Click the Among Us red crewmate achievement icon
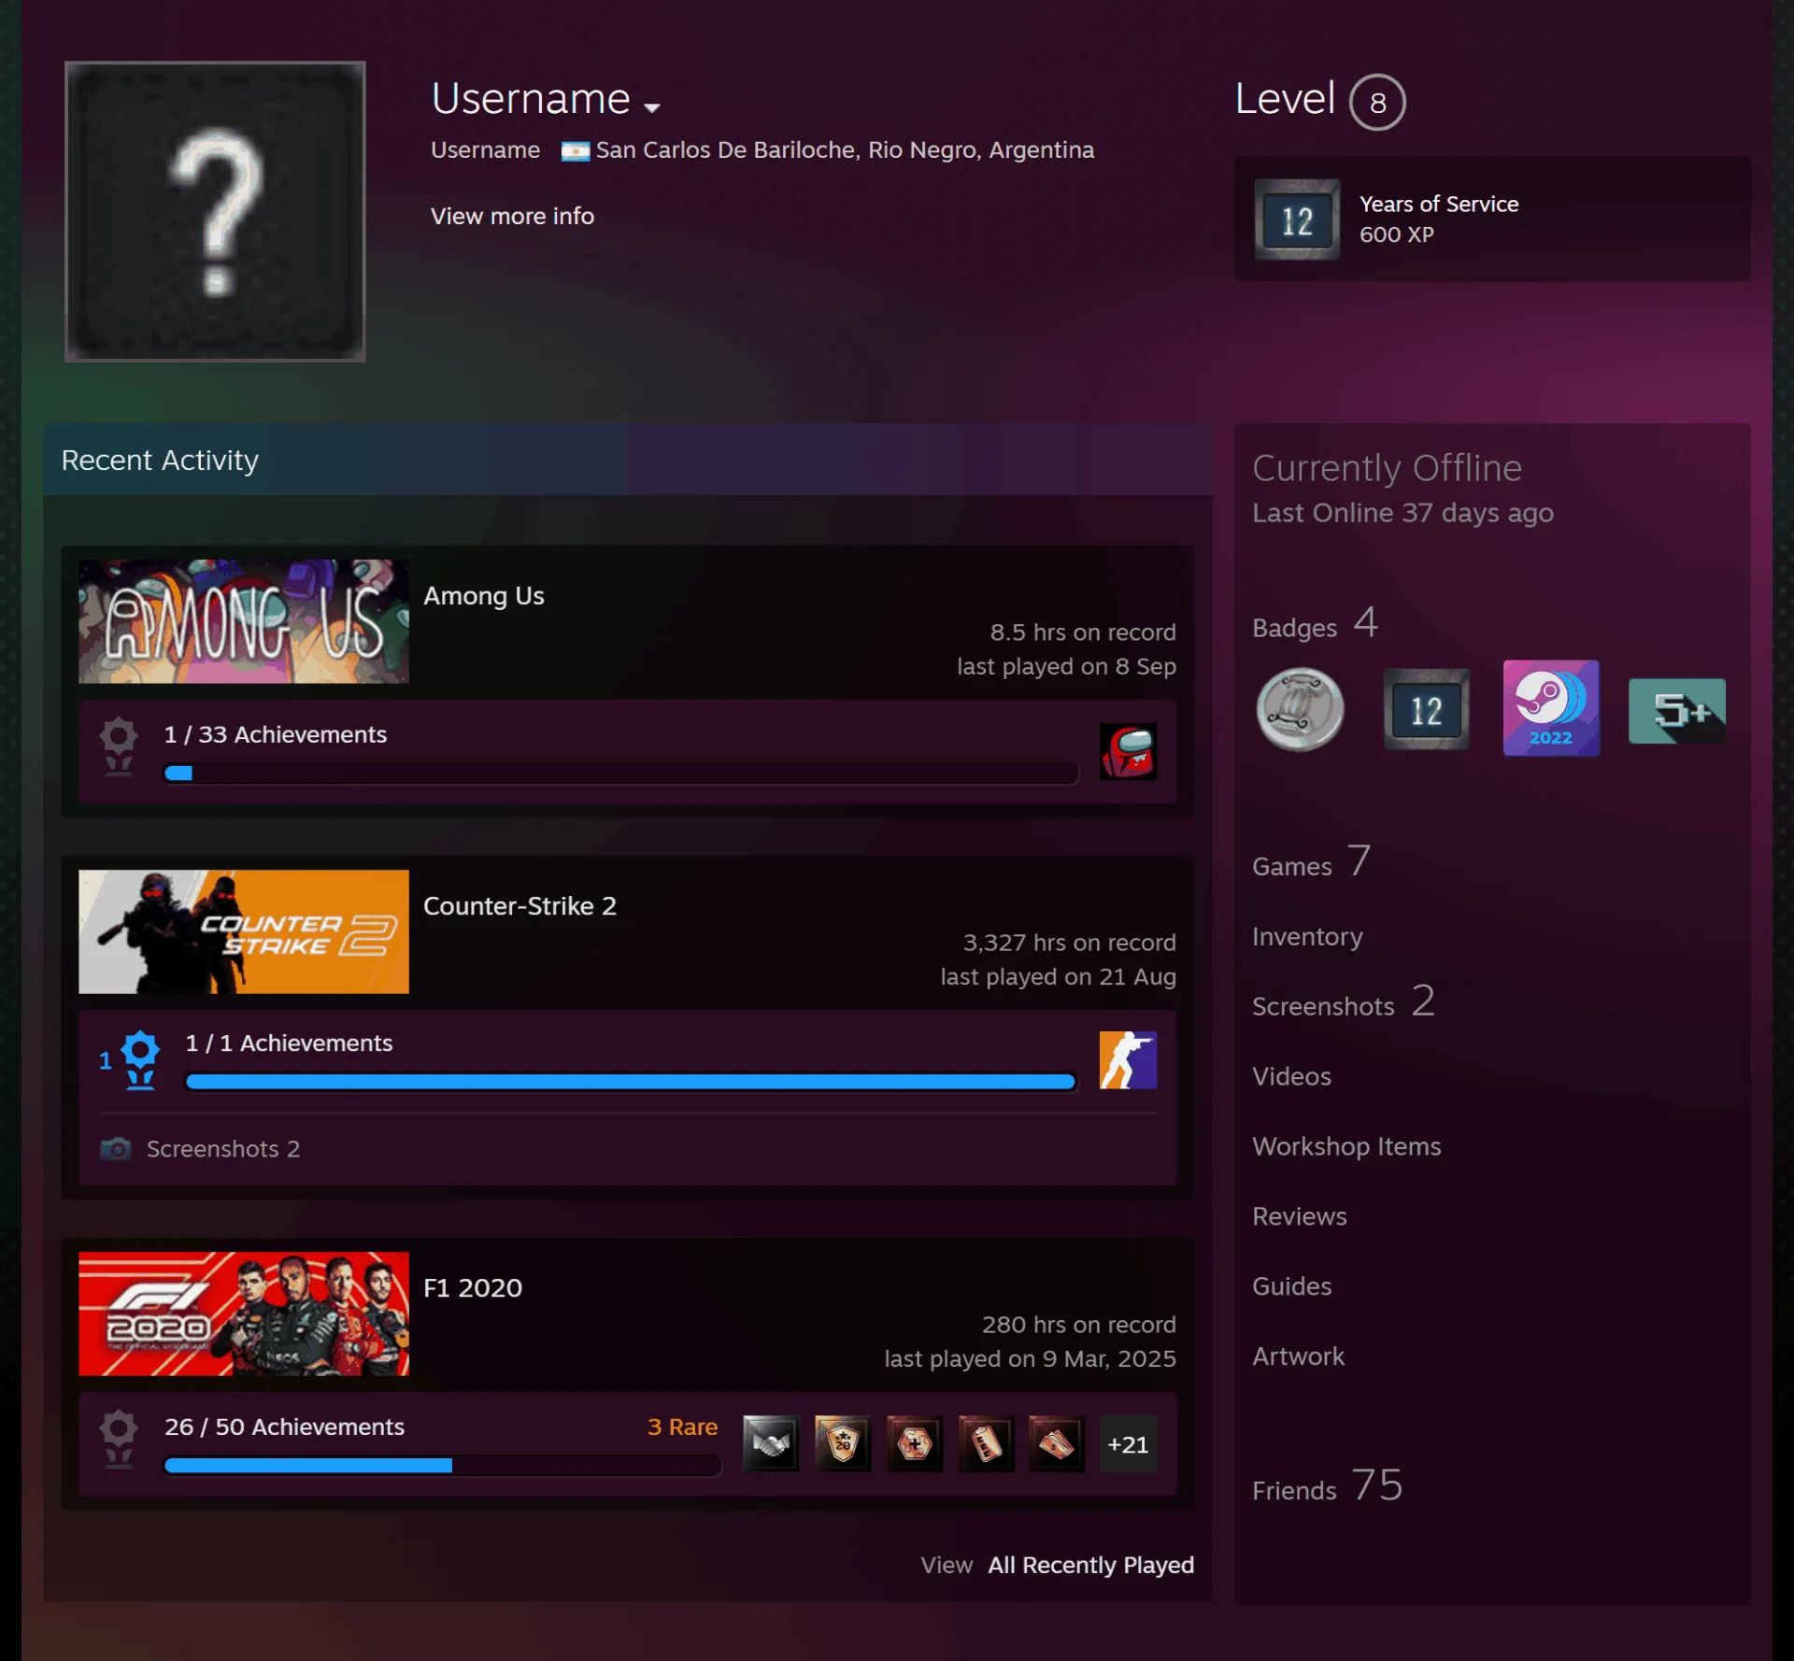 coord(1128,751)
